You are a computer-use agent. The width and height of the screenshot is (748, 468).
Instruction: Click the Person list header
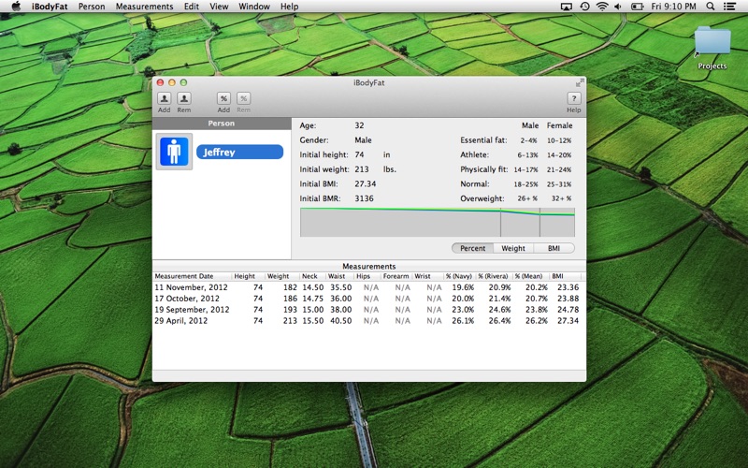tap(222, 124)
